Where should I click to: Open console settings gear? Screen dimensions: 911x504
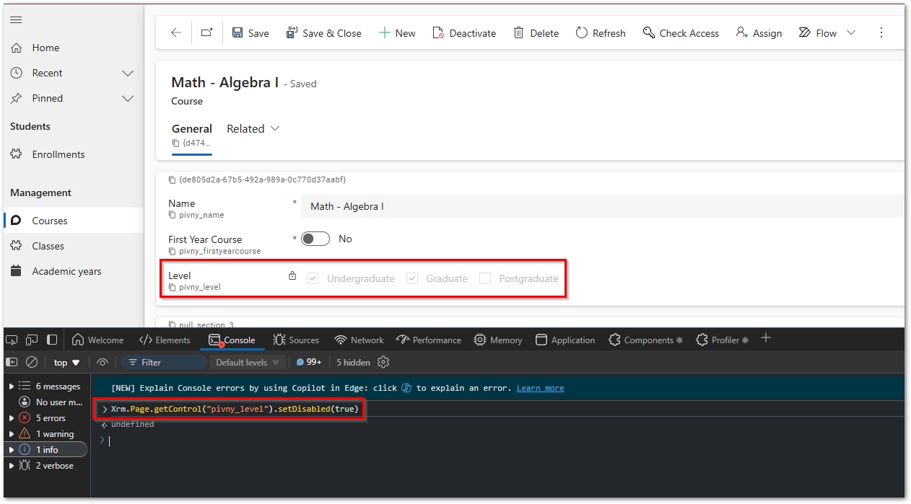coord(383,362)
